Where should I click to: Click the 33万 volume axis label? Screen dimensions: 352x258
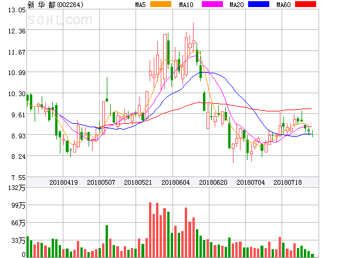[x=18, y=240]
